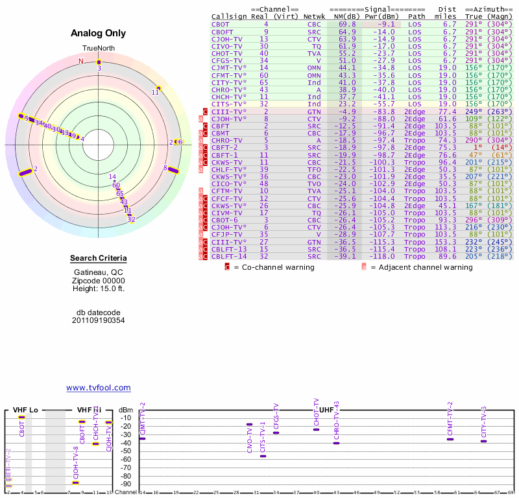Click the CFMT-TV-2 marker in the UHF spectrum
The image size is (519, 498).
pos(450,439)
